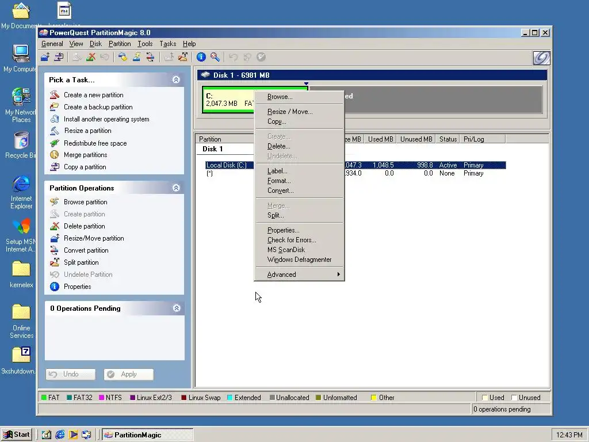This screenshot has width=589, height=442.
Task: Click the Extended cyan legend swatch
Action: point(230,398)
